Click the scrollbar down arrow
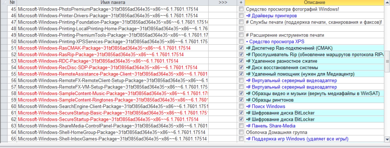 point(387,139)
